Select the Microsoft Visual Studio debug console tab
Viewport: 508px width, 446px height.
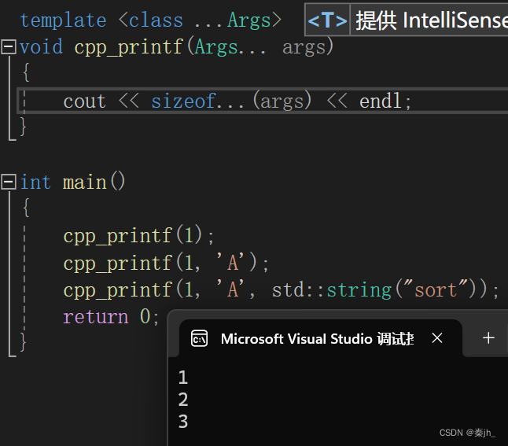[316, 339]
